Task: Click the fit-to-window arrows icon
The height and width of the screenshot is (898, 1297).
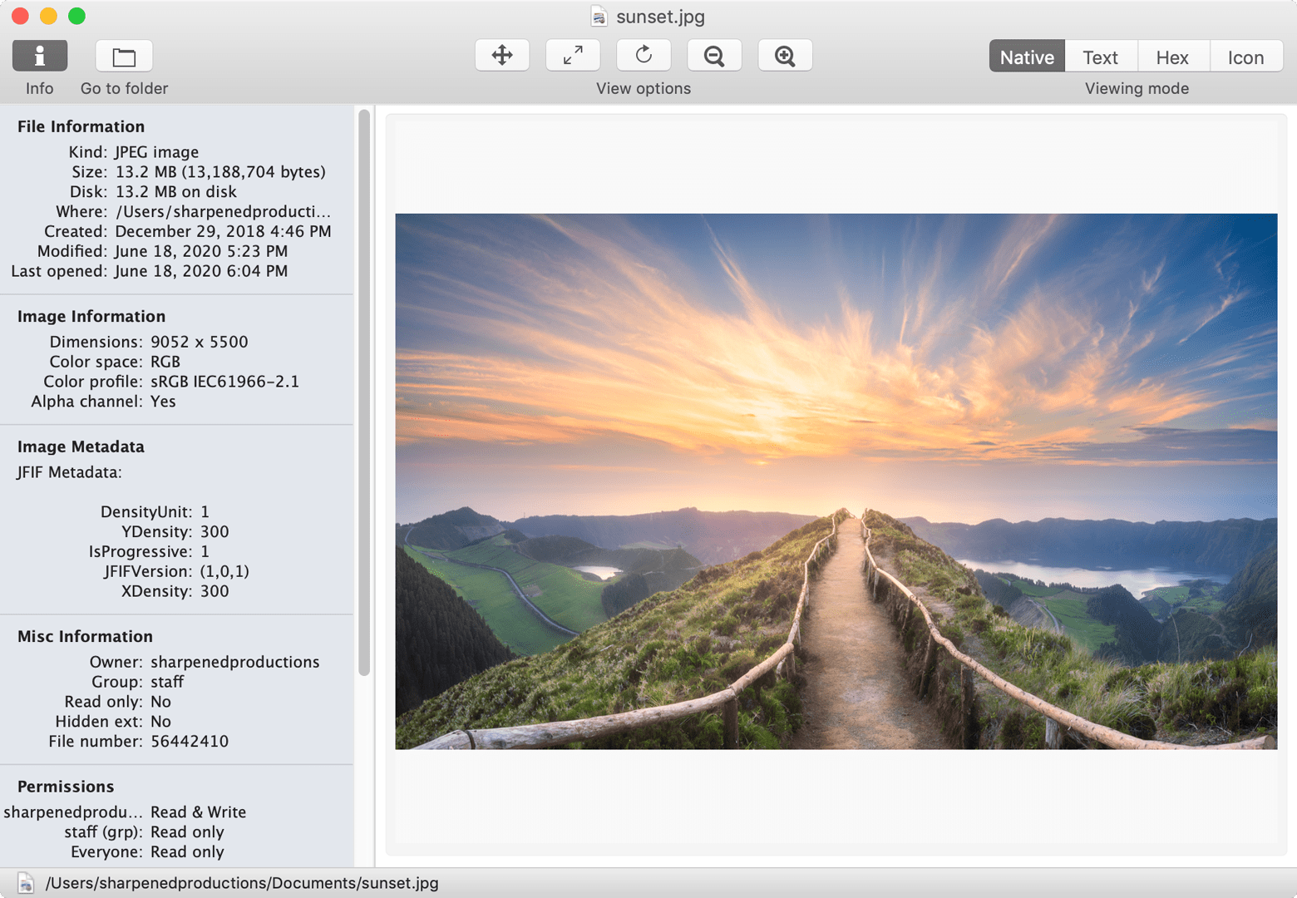Action: click(573, 55)
